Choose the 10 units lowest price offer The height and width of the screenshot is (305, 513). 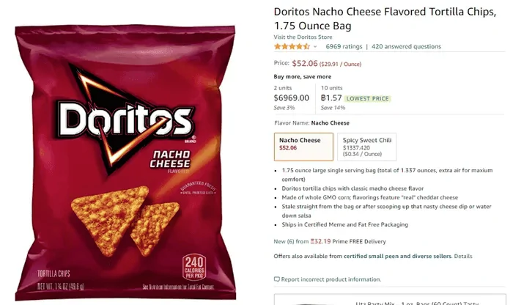coord(355,98)
